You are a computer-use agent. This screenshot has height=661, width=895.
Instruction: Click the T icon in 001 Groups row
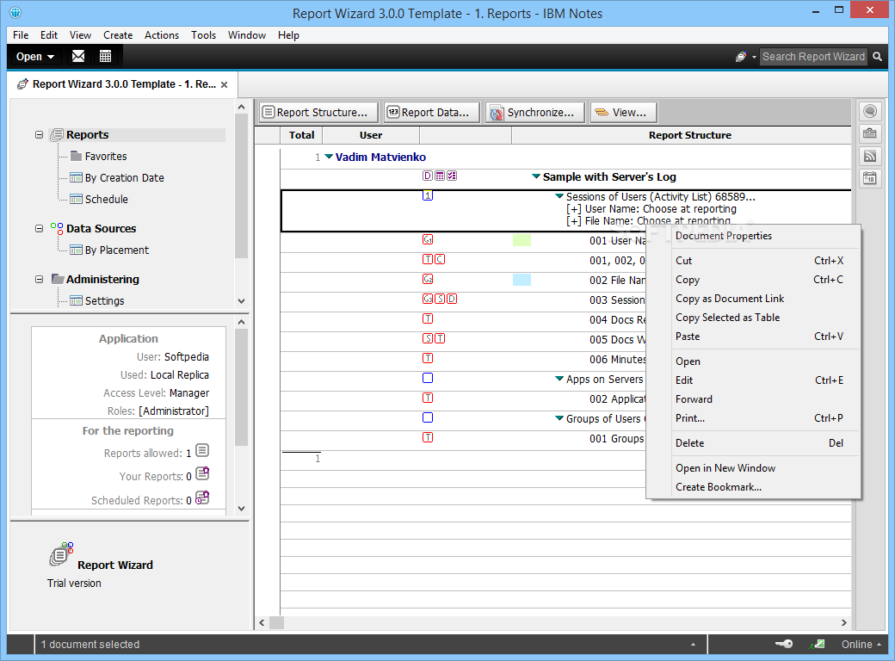[428, 438]
